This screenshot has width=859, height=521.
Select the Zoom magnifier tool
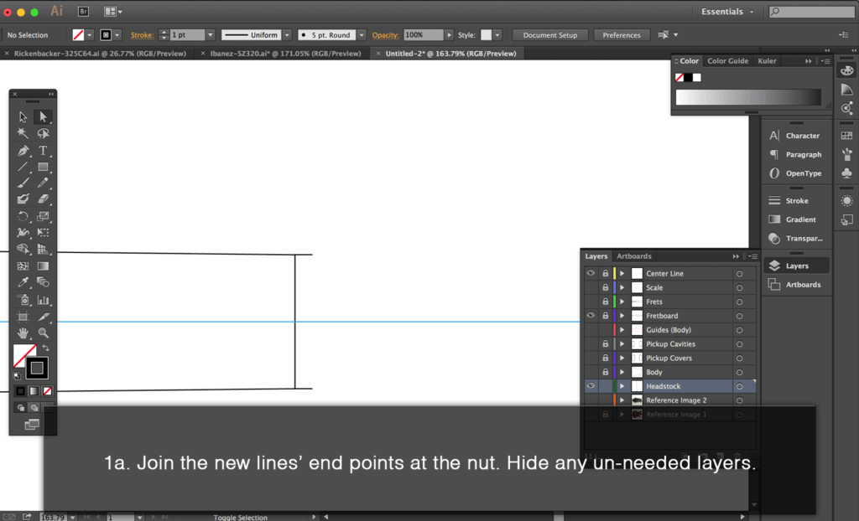(43, 333)
